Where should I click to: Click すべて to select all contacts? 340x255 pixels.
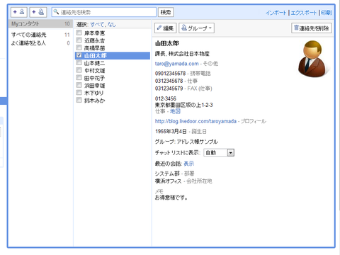coord(97,24)
